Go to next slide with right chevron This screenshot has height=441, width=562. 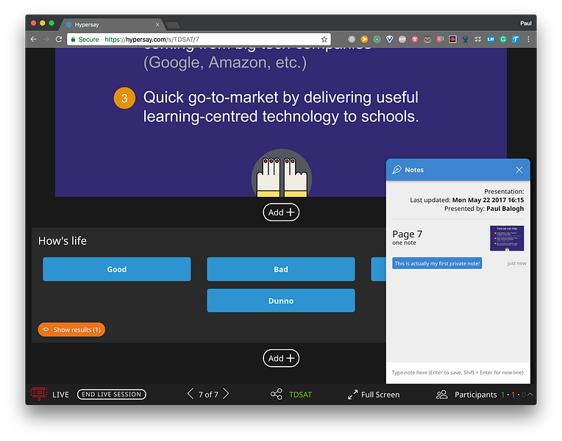(226, 394)
